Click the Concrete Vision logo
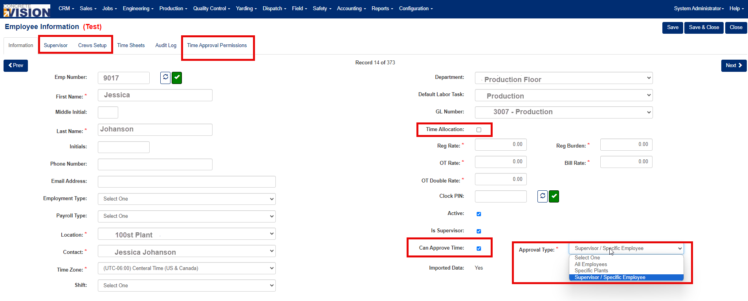This screenshot has width=748, height=301. (27, 11)
